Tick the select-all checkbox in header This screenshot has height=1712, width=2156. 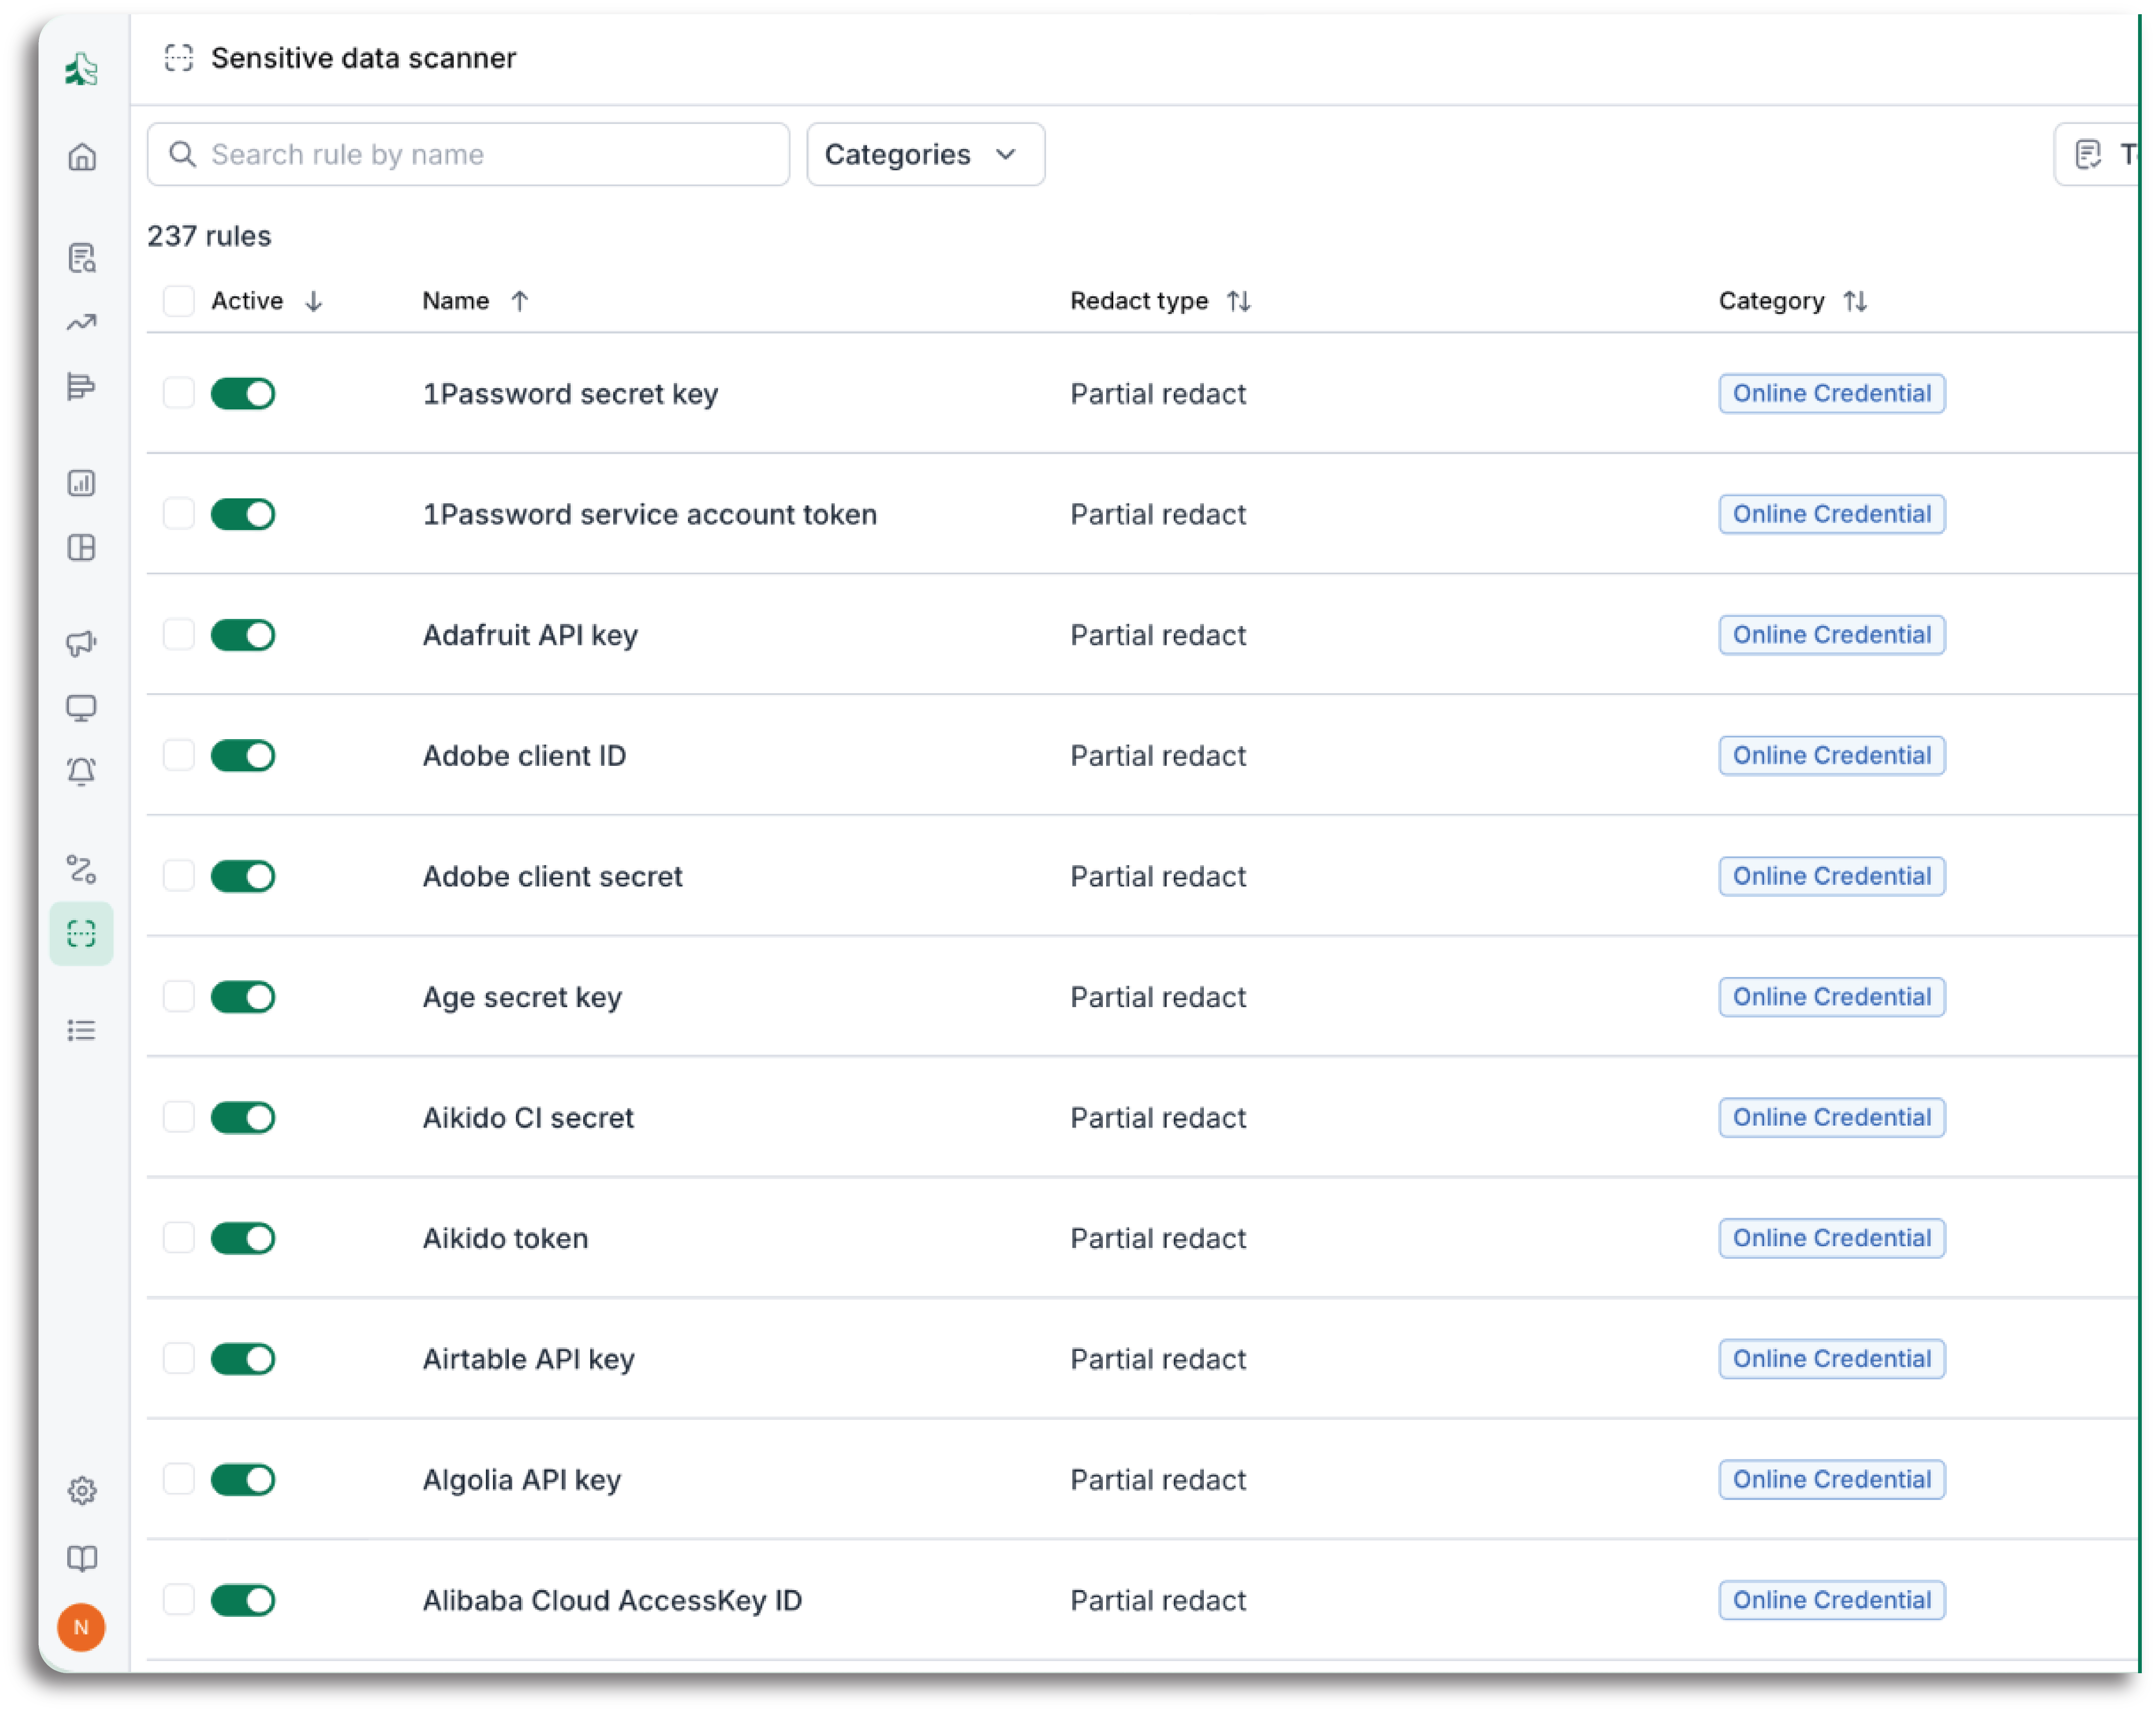tap(179, 301)
